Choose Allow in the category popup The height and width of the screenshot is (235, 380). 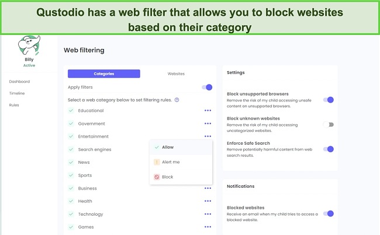181,147
